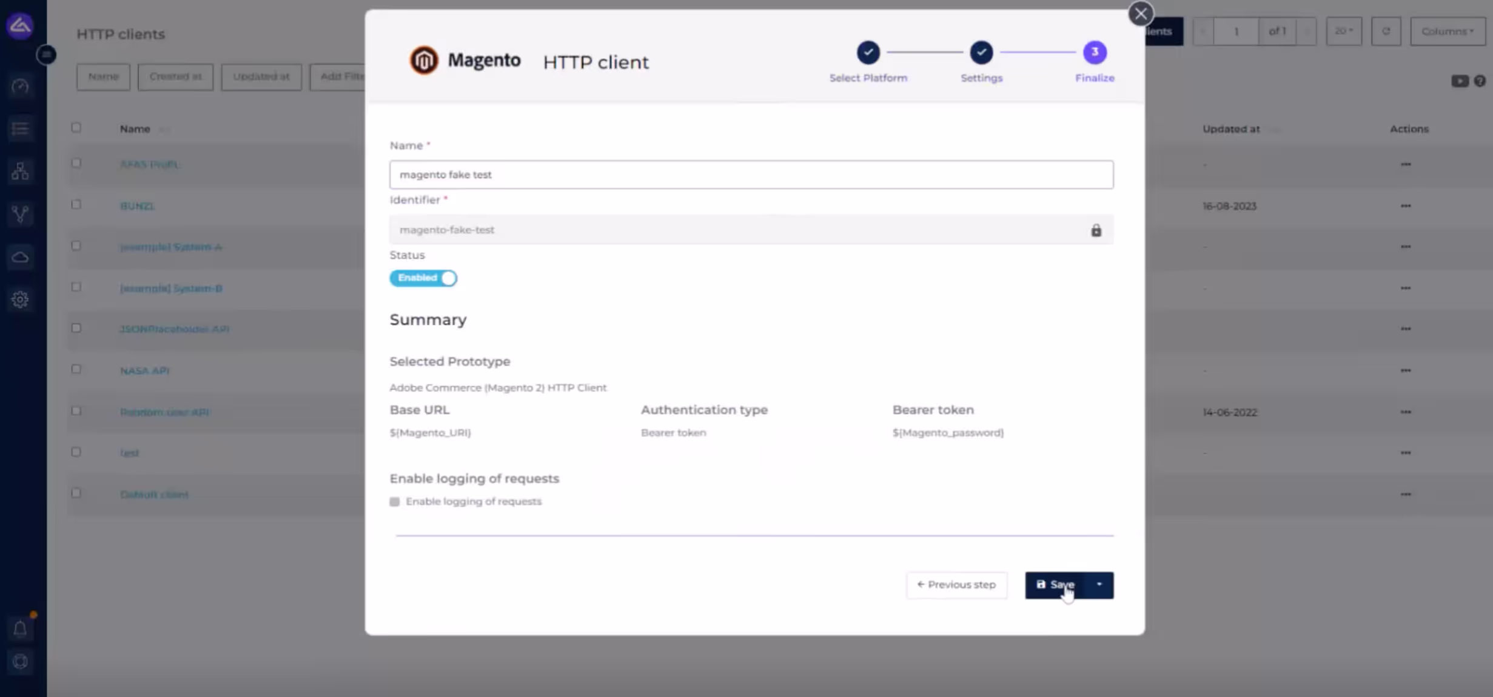Check Enable logging of requests
Image resolution: width=1493 pixels, height=697 pixels.
pos(395,502)
